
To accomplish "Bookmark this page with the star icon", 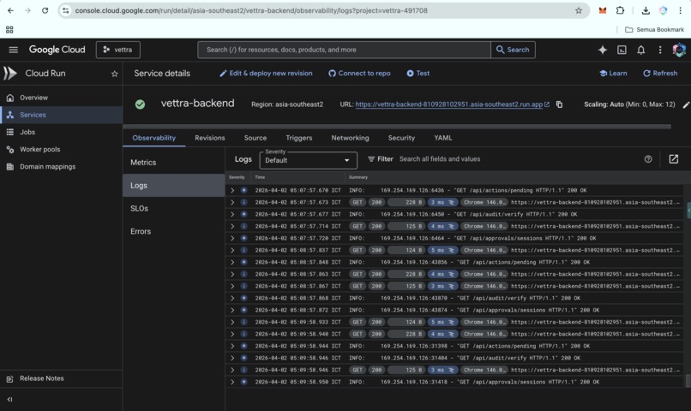I will click(x=578, y=10).
